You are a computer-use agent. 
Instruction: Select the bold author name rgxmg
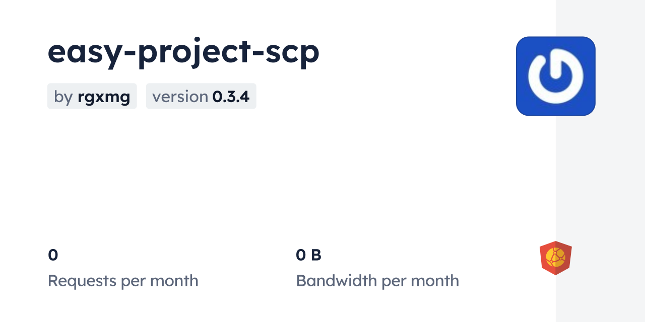[x=104, y=97]
